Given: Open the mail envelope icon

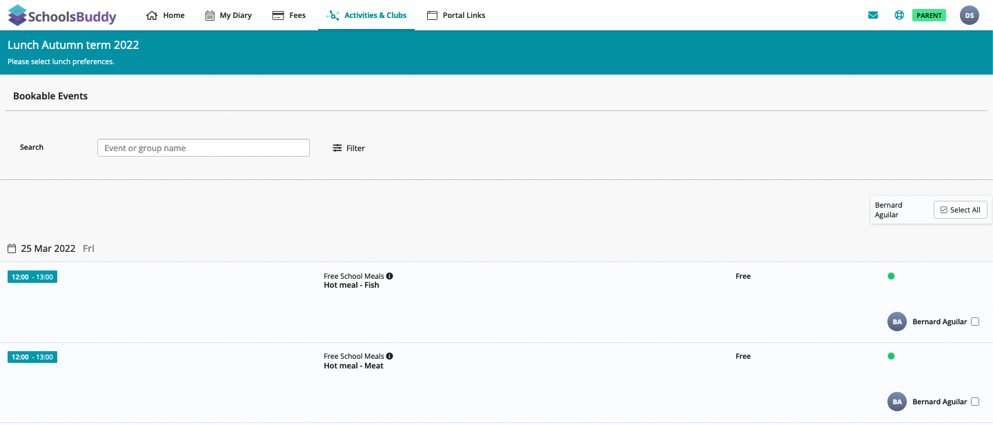Looking at the screenshot, I should point(873,15).
